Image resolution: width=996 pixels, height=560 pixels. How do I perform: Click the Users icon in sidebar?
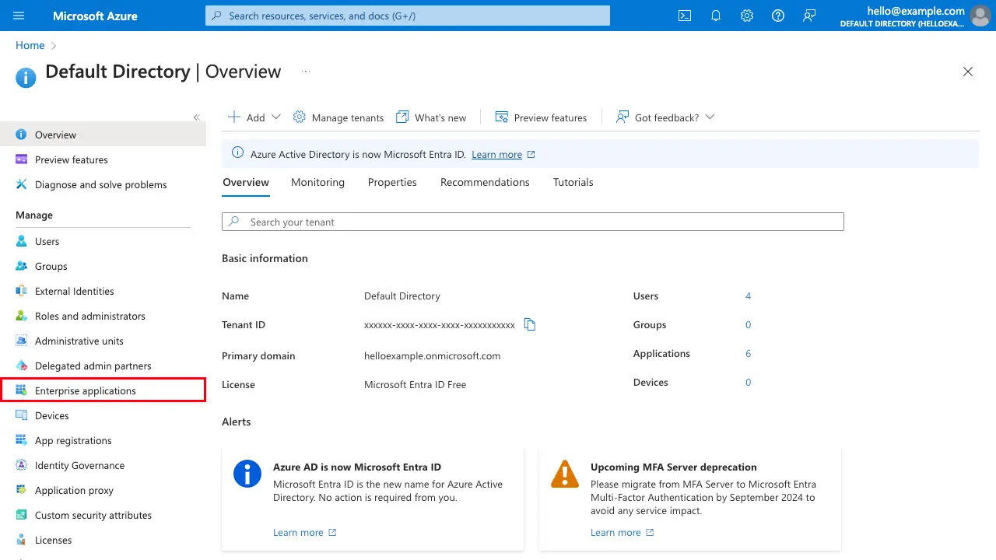coord(21,241)
